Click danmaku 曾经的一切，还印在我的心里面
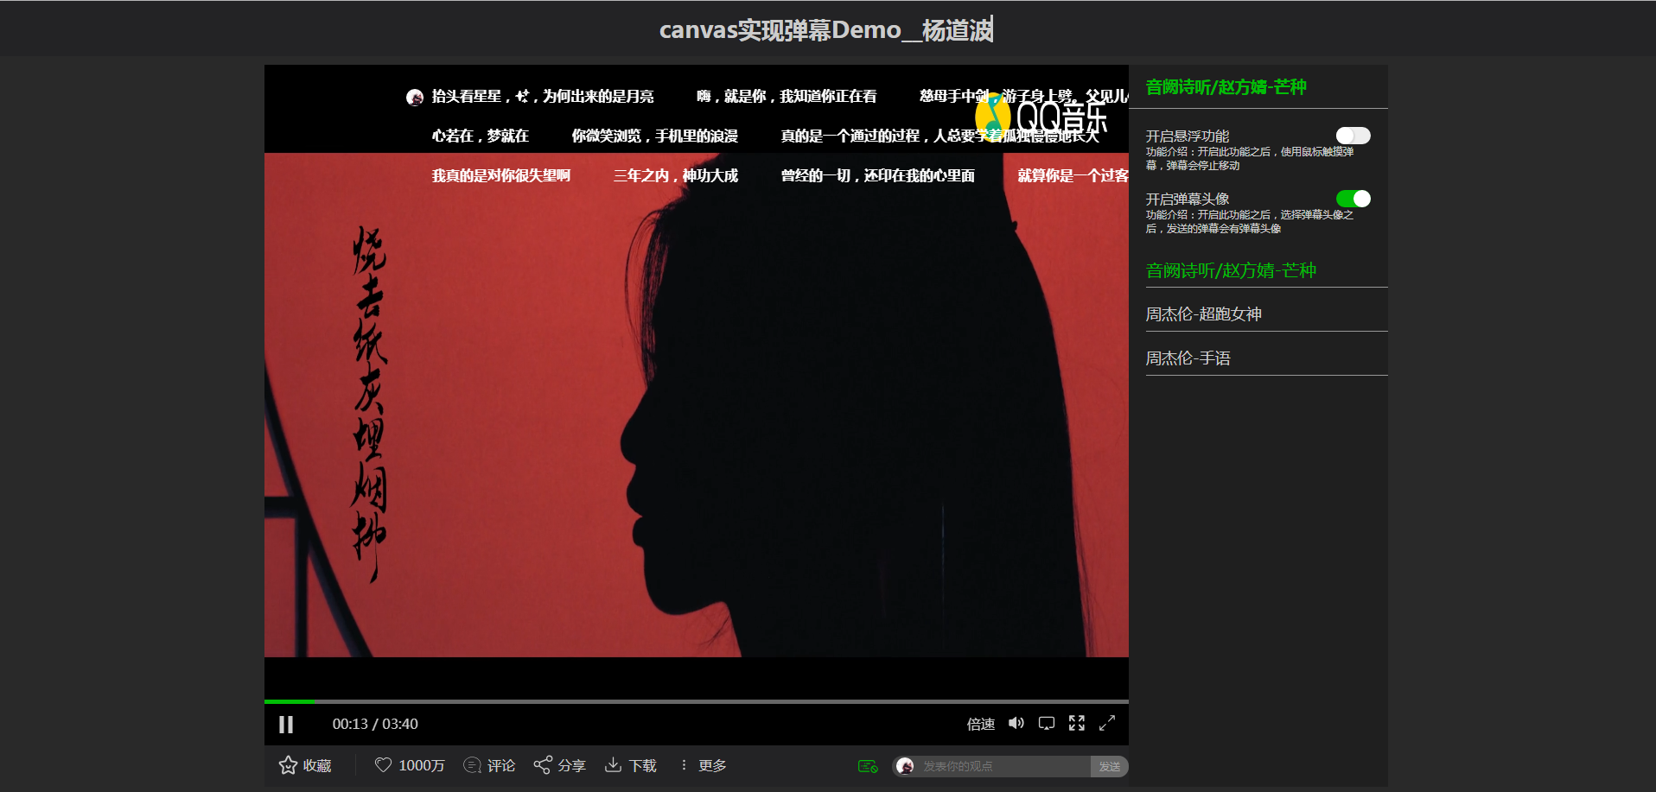The image size is (1656, 792). coord(878,175)
